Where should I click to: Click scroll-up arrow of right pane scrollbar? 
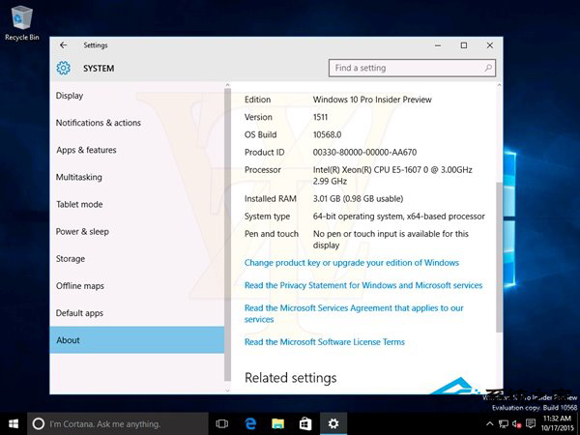499,85
